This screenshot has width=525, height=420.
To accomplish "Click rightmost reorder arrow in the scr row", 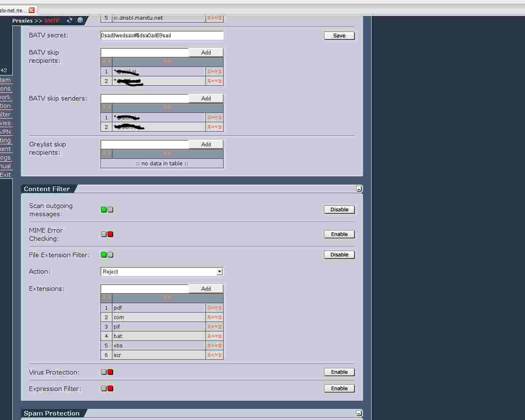I will pos(220,355).
